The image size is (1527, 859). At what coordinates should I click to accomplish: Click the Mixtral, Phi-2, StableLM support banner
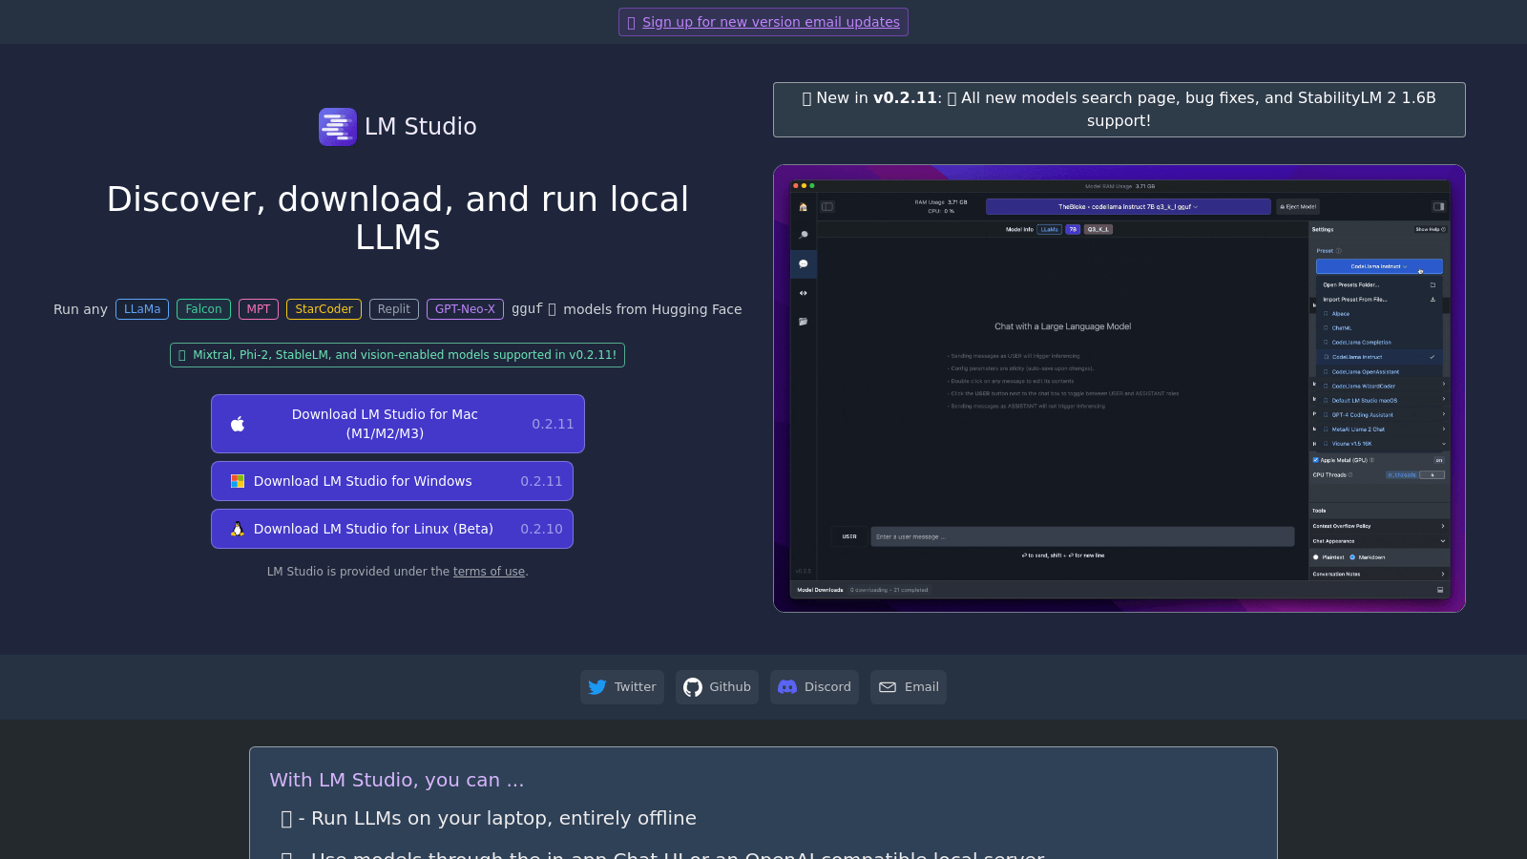pyautogui.click(x=397, y=355)
